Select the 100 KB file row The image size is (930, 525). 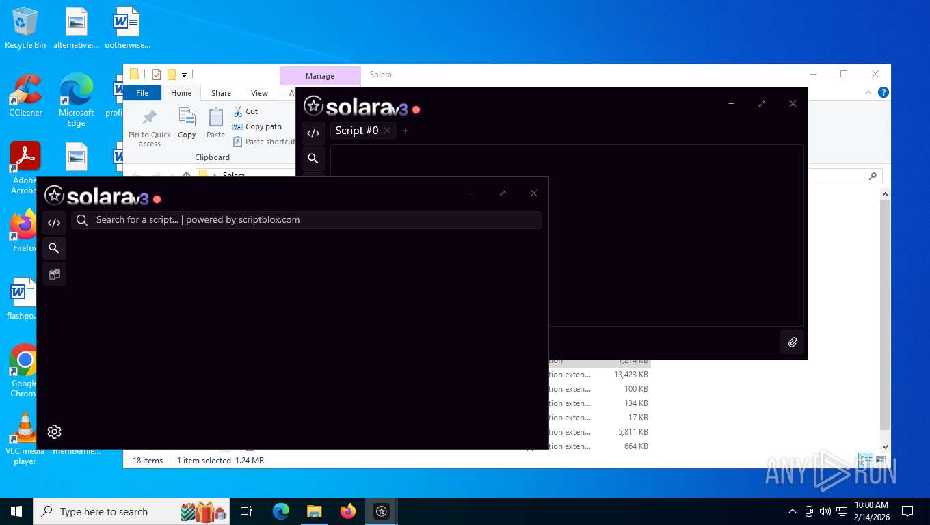(599, 389)
